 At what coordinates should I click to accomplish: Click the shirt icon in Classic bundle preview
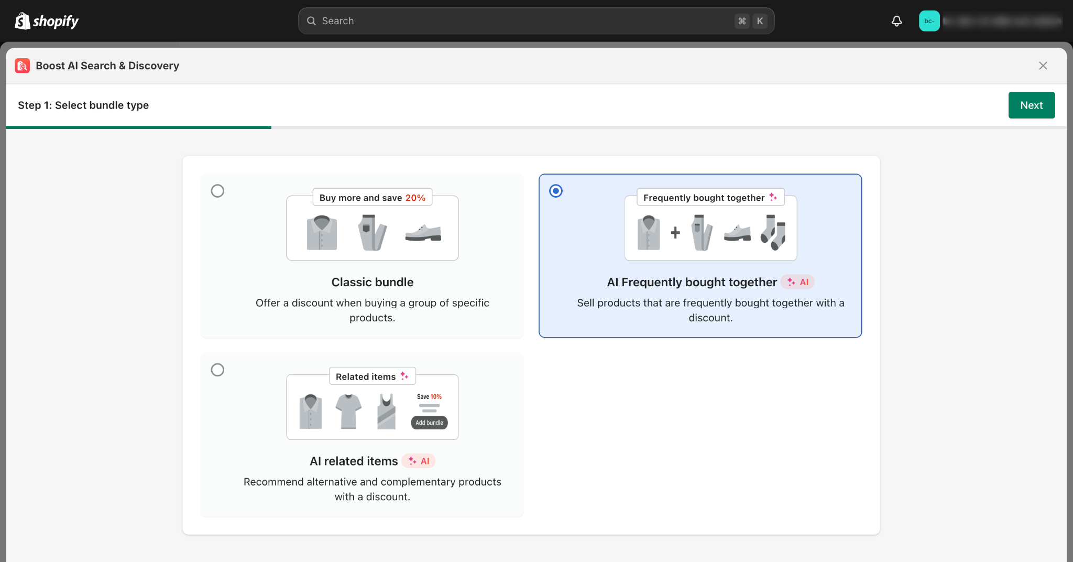[322, 233]
